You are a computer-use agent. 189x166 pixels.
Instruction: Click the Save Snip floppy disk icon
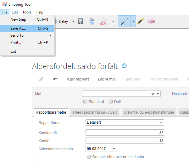pyautogui.click(x=81, y=21)
